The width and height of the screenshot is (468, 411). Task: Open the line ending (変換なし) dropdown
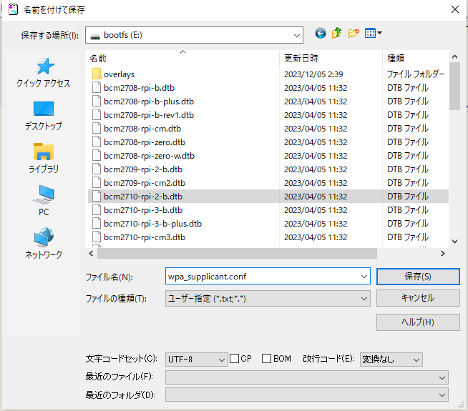coord(391,360)
